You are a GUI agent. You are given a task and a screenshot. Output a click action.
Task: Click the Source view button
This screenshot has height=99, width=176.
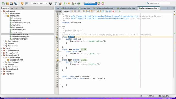(x=59, y=12)
